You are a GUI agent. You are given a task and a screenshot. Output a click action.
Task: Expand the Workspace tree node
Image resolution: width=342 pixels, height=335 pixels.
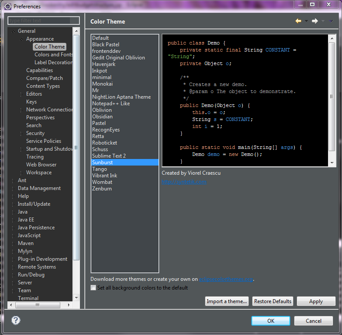pos(21,173)
